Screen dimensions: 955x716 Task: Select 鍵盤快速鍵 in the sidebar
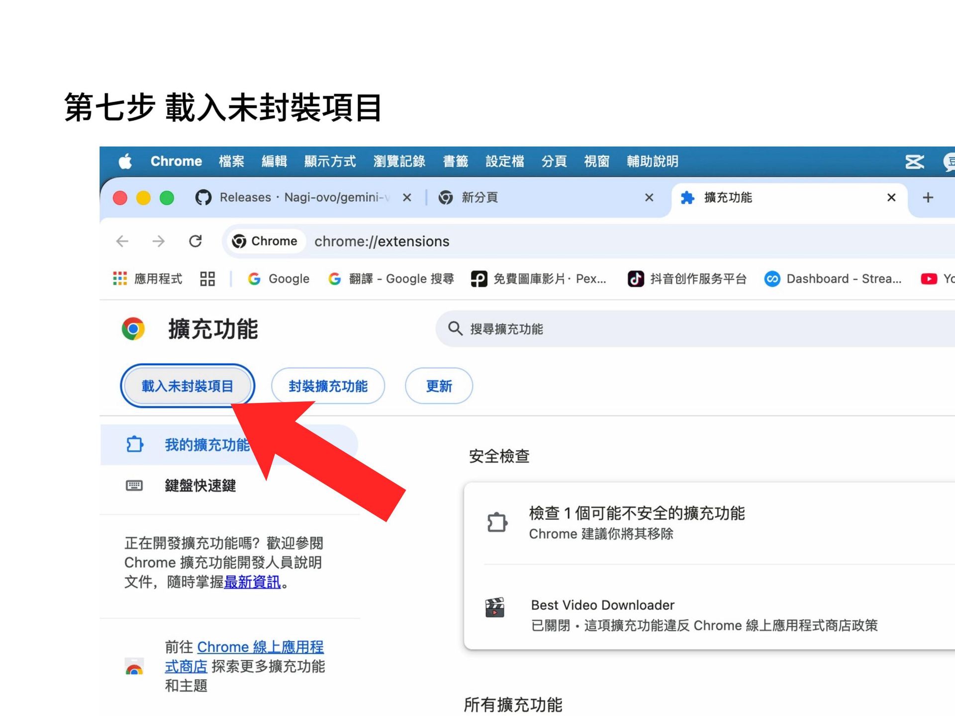[x=200, y=486]
